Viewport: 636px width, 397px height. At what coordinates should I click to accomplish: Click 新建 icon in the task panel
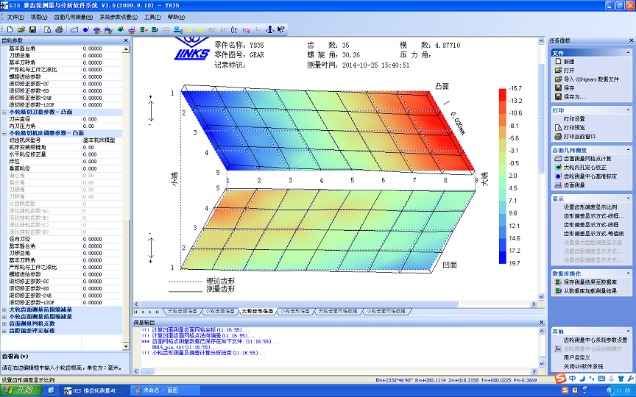pos(558,61)
